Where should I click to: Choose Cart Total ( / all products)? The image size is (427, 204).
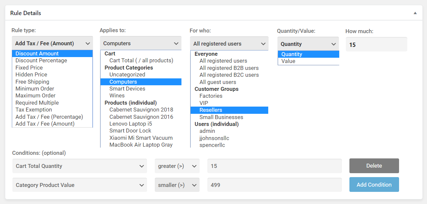(x=141, y=60)
